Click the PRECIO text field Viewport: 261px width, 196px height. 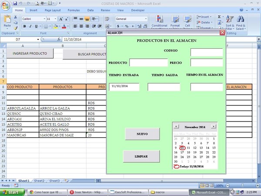(207, 62)
